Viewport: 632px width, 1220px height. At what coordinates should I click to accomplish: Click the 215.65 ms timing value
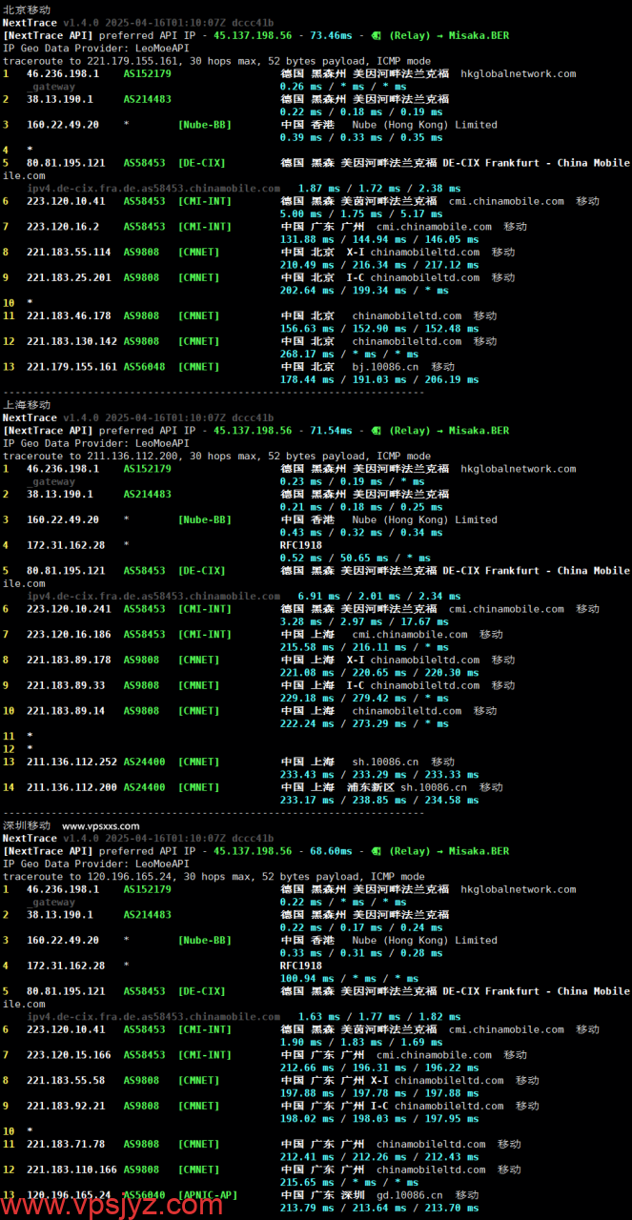[x=304, y=1182]
